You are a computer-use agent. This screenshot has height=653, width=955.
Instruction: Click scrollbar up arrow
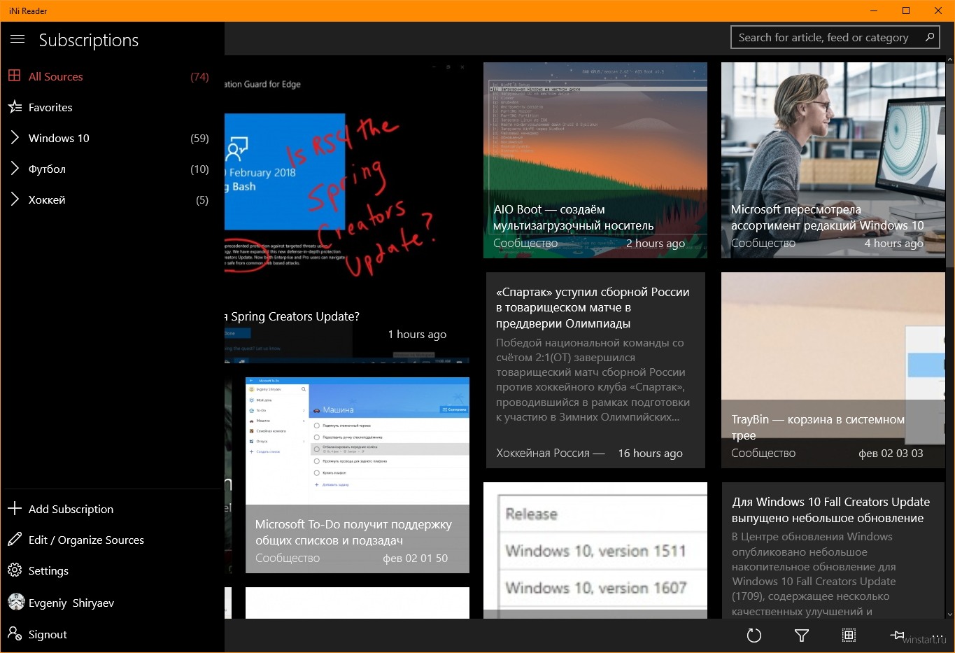[x=949, y=60]
